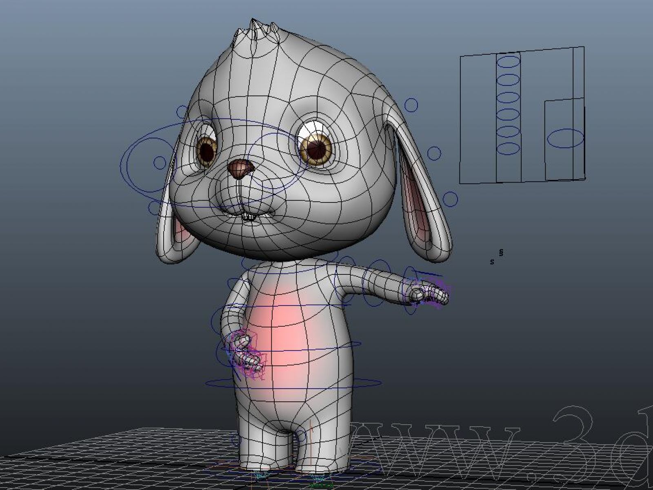Select the fifth oval from top in slider column

click(x=508, y=131)
